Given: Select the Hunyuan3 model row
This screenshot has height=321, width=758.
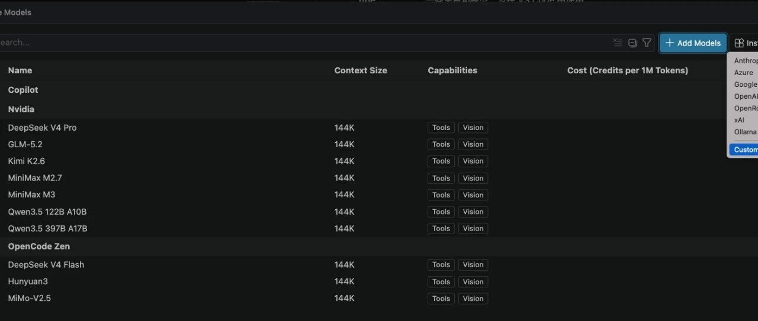Looking at the screenshot, I should click(379, 282).
